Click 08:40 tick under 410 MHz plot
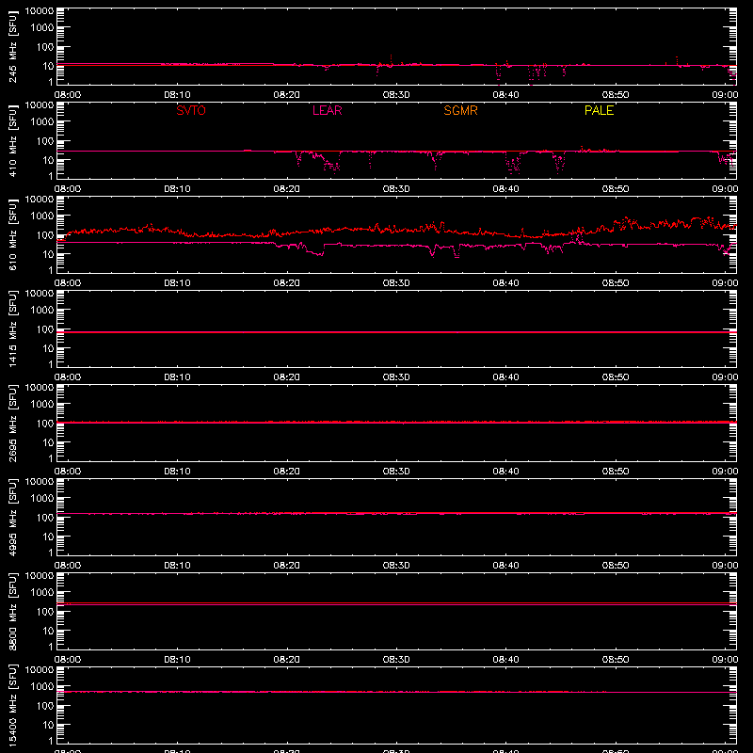Image resolution: width=753 pixels, height=753 pixels. pos(505,189)
